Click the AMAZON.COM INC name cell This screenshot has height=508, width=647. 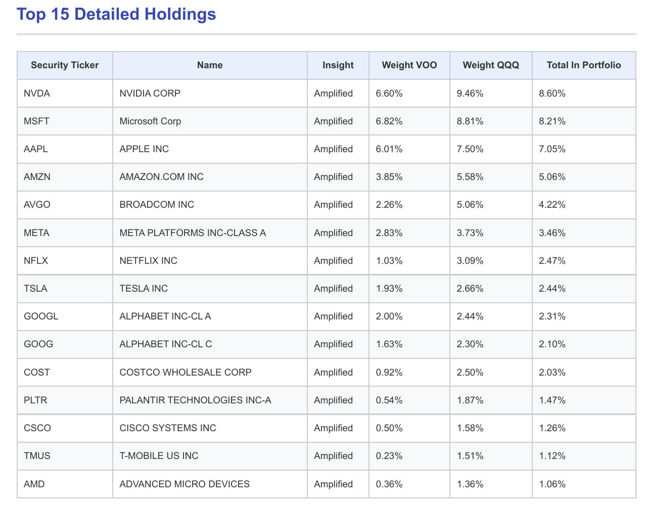click(161, 177)
